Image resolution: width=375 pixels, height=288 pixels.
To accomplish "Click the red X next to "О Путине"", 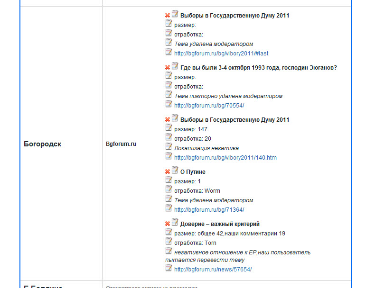I will pyautogui.click(x=168, y=172).
